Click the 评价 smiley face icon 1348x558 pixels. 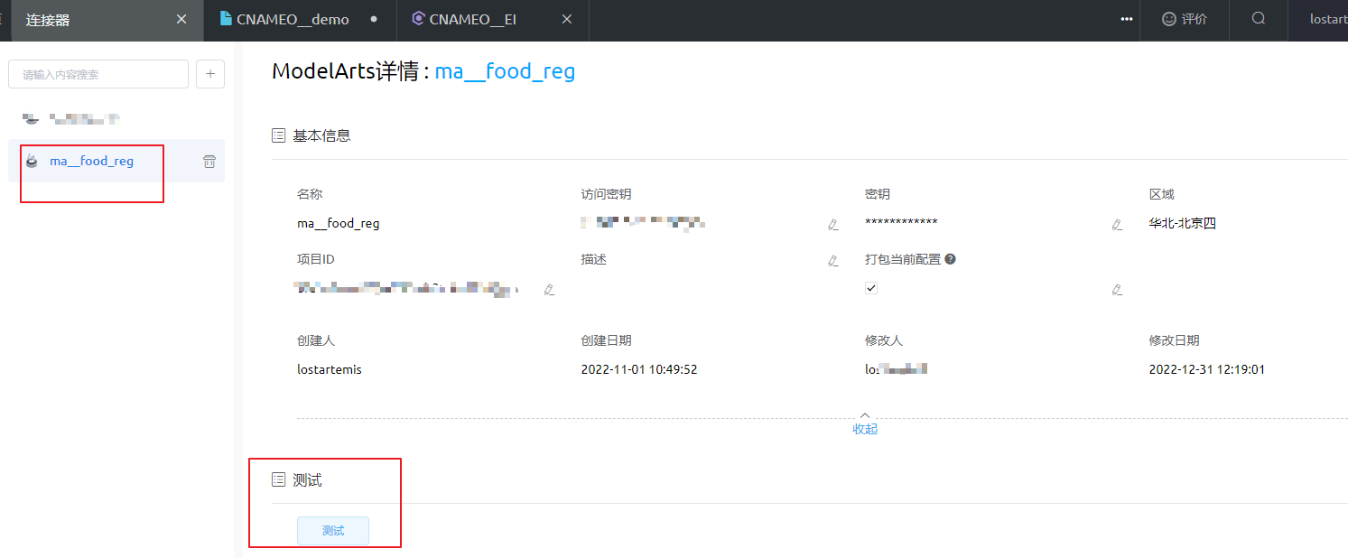click(1169, 19)
